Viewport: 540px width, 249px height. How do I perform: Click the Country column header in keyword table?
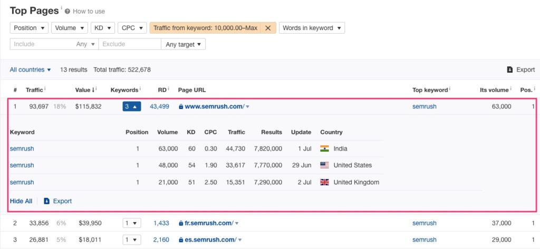[331, 132]
